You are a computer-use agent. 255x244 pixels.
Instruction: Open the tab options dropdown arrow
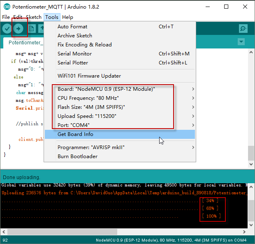tap(241, 42)
